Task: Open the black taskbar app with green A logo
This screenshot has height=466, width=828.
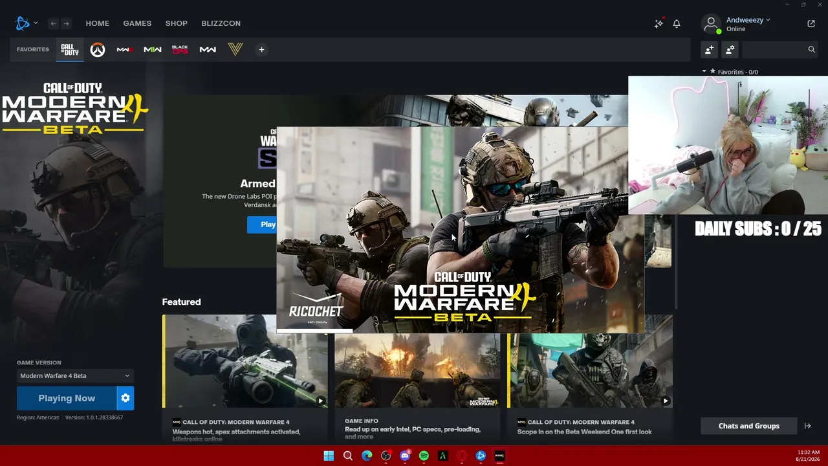Action: click(443, 456)
